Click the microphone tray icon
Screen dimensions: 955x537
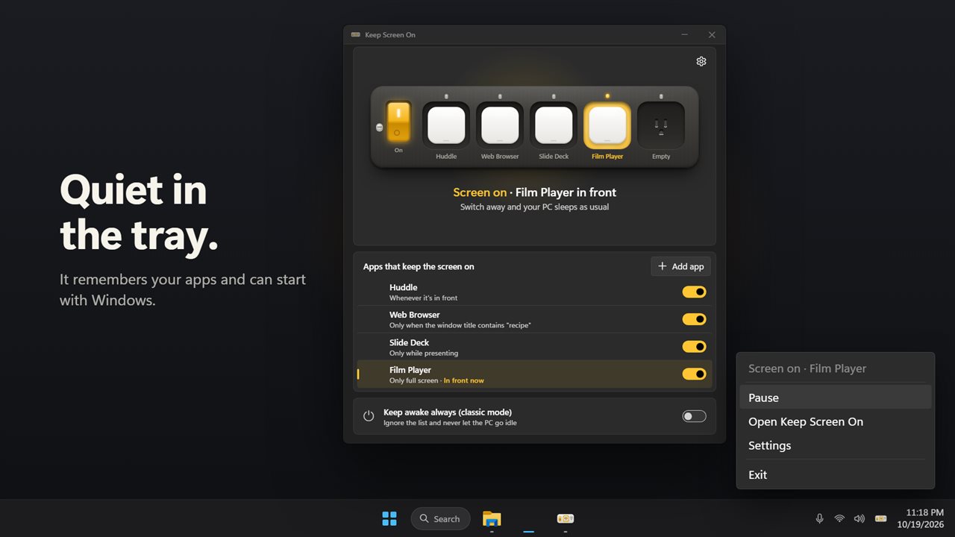[819, 518]
